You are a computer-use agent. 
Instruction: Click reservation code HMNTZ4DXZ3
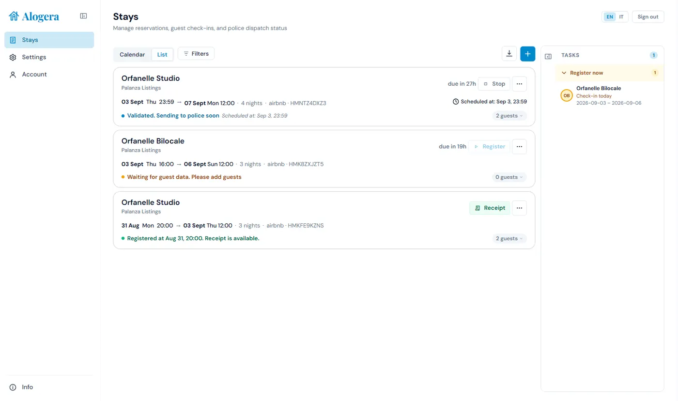click(x=308, y=103)
